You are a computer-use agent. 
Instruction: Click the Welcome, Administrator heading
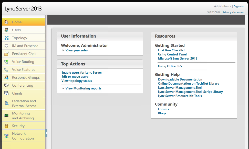click(x=85, y=45)
